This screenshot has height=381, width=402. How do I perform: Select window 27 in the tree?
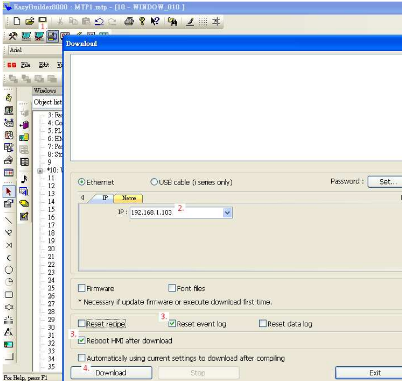point(51,303)
